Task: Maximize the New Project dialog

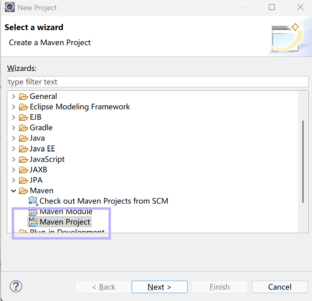Action: coord(272,7)
